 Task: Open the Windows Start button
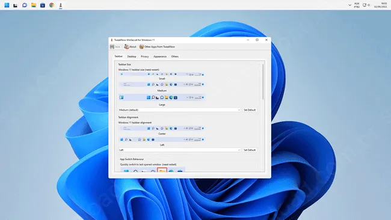click(x=7, y=5)
